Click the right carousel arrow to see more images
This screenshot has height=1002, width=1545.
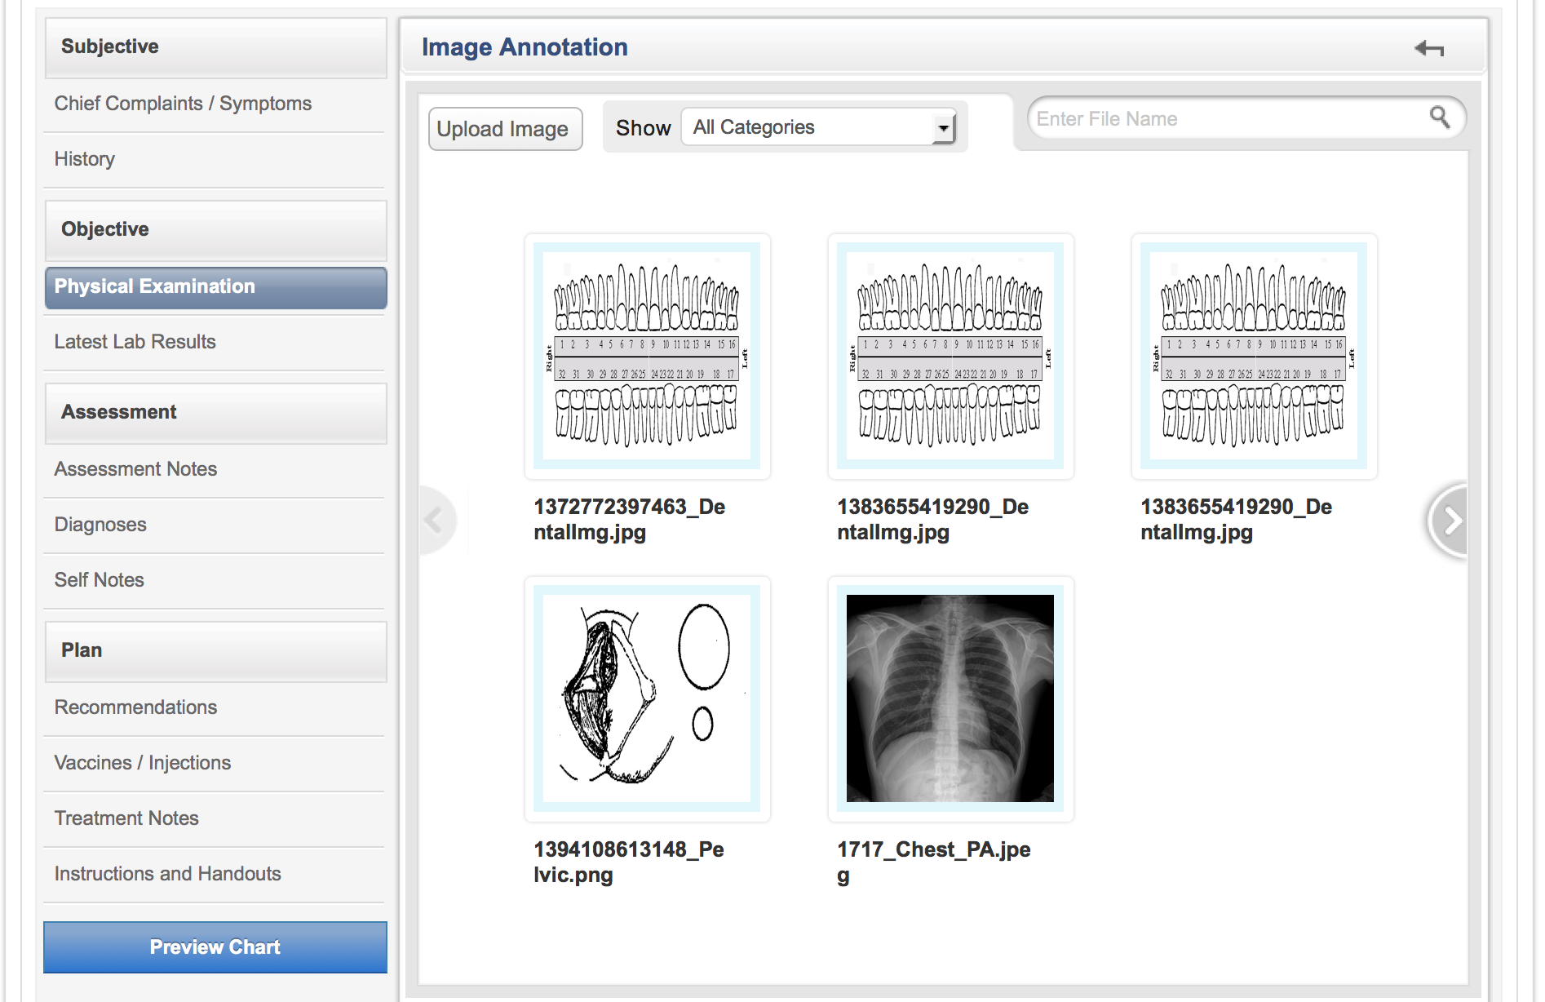tap(1450, 520)
